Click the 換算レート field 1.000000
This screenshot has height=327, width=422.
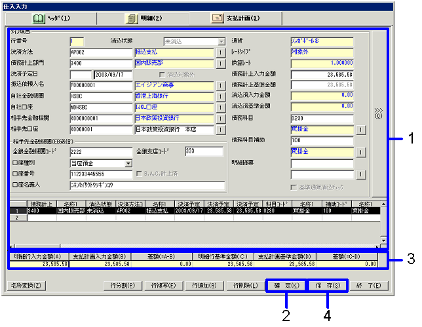click(x=322, y=64)
